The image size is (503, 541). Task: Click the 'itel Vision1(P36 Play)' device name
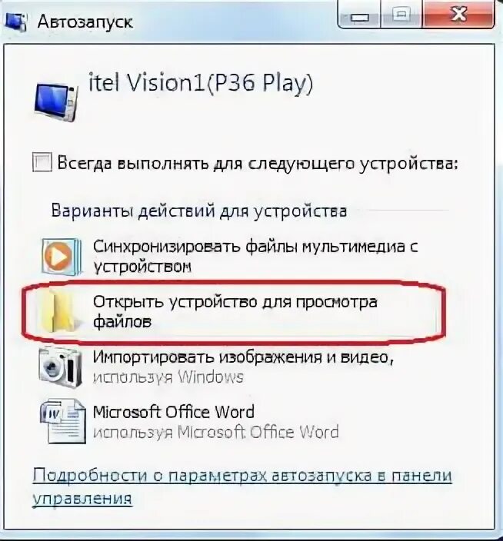click(201, 83)
